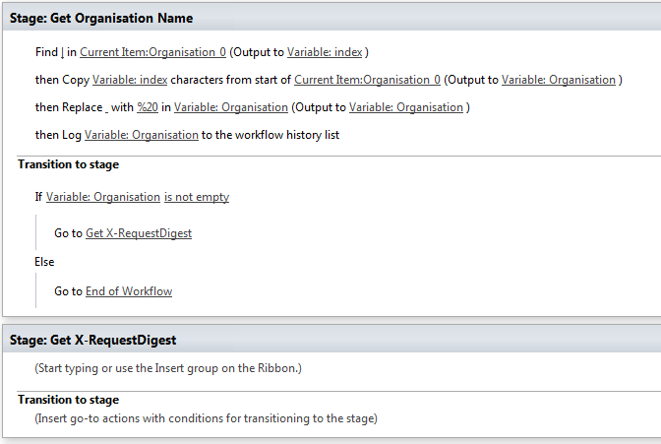This screenshot has height=444, width=661.
Task: Click the 'Insert go-to actions with conditions' placeholder
Action: coord(206,418)
